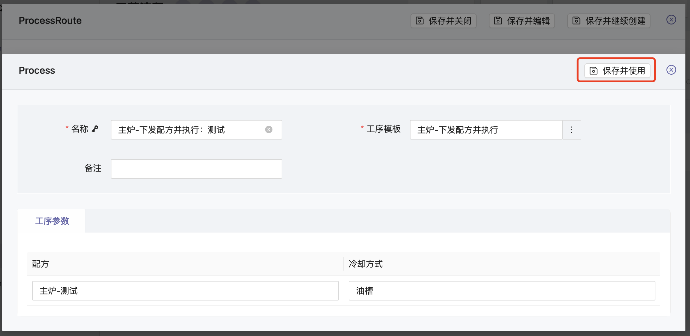Close the ProcessRoute panel with X icon

[x=671, y=20]
